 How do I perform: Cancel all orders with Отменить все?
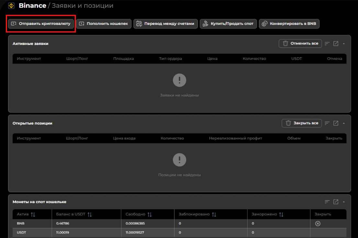pos(300,43)
